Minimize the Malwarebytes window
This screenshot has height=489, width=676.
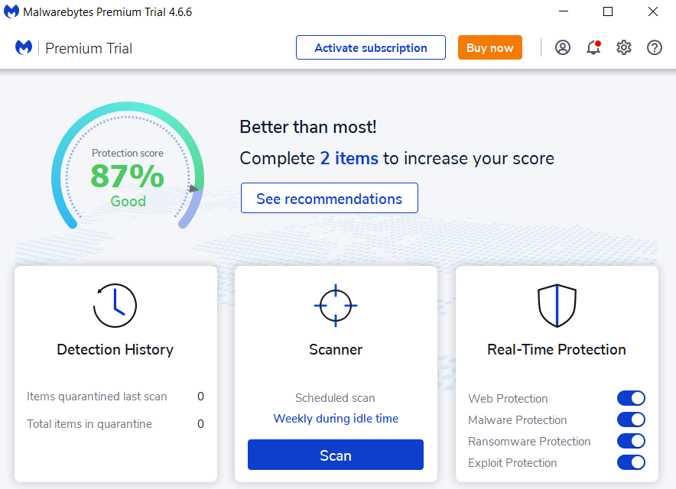pos(564,11)
